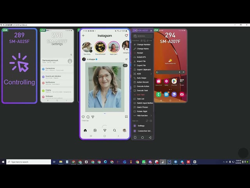
Task: Open Instagram notifications heart icon
Action: tap(127, 36)
